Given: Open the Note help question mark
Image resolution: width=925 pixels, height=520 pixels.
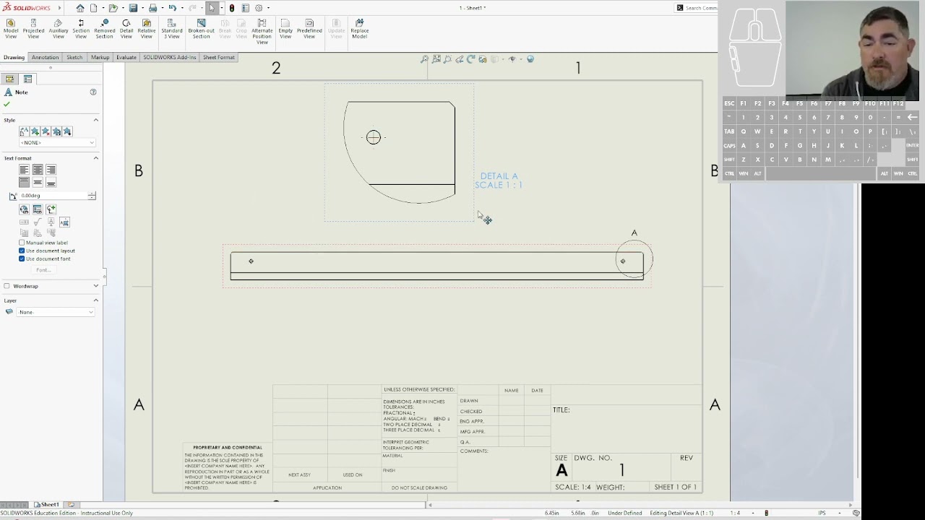Looking at the screenshot, I should (93, 92).
